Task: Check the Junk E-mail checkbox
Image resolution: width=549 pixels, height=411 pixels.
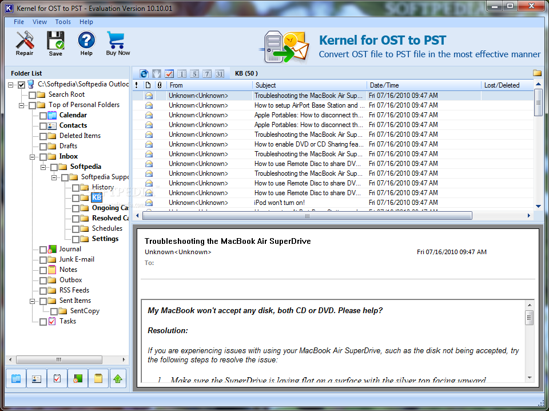Action: click(43, 260)
